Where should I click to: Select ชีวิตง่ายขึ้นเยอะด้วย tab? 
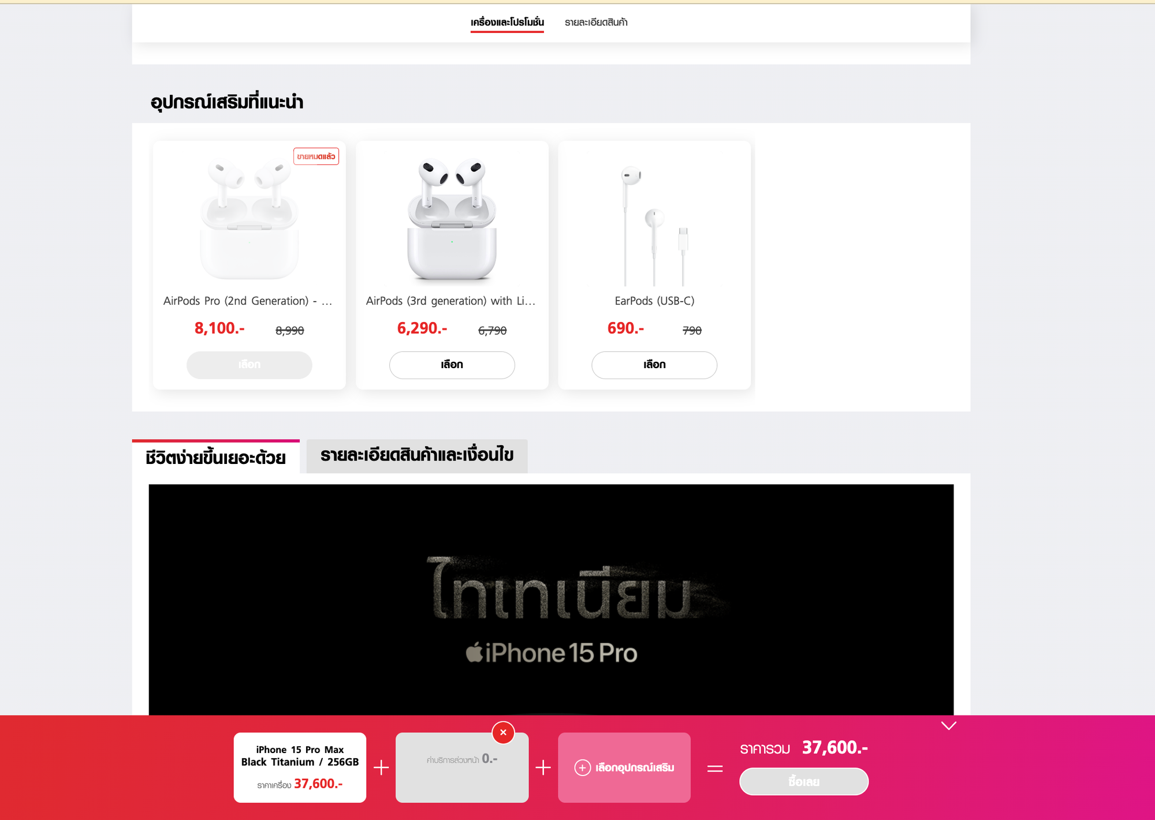click(215, 457)
